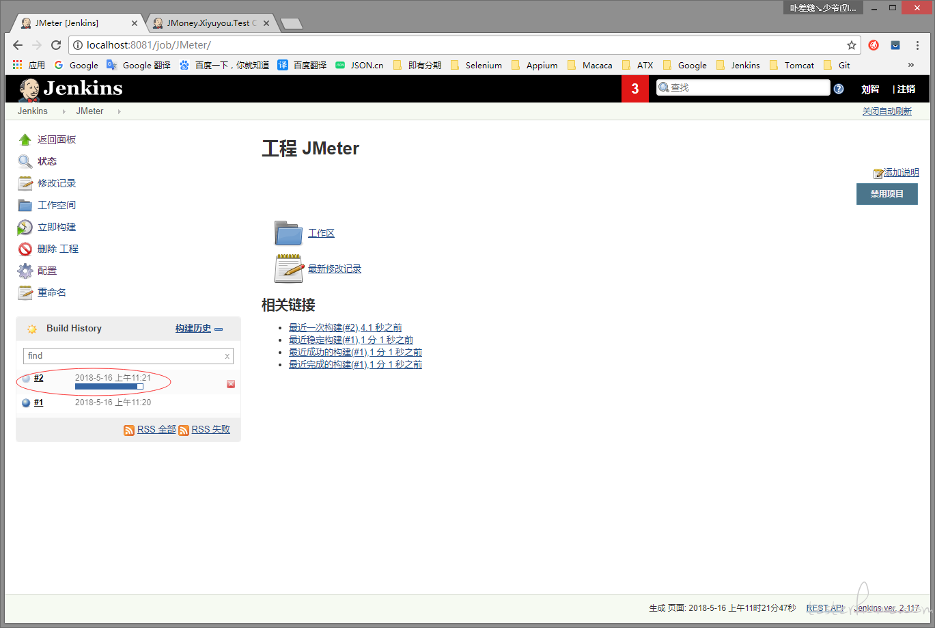This screenshot has width=935, height=628.
Task: Open build #1 link
Action: (x=39, y=402)
